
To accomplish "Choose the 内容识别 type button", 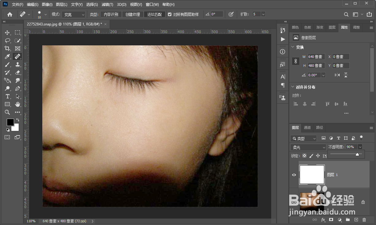I will 111,14.
